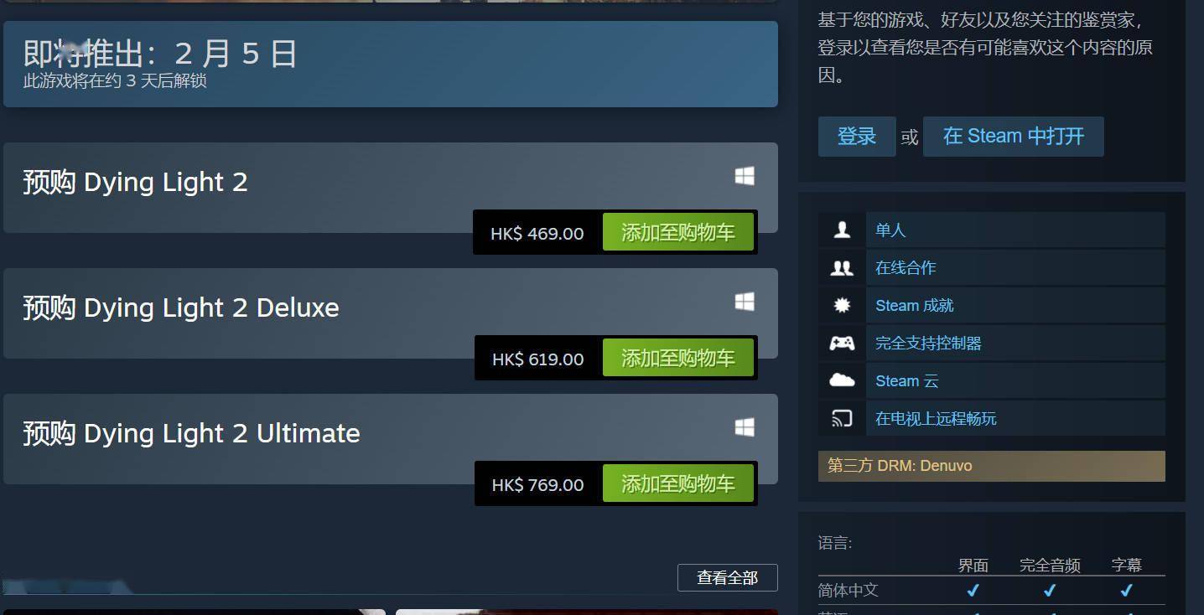Click the Remote Play on TV cast icon
This screenshot has height=615, width=1204.
[842, 418]
